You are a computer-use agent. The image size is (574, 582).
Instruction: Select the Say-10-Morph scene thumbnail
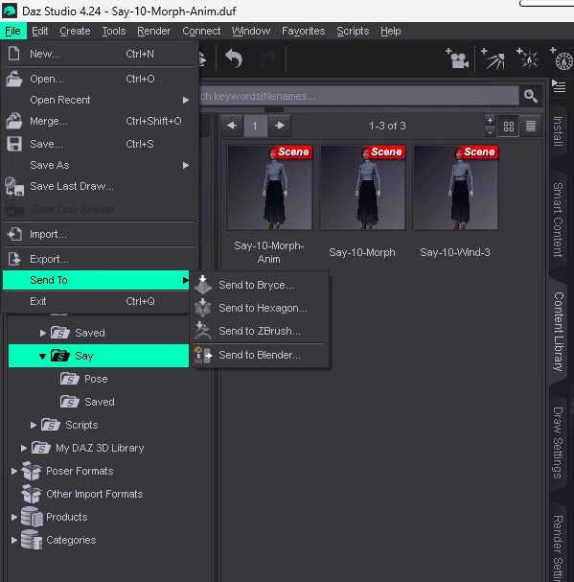362,187
